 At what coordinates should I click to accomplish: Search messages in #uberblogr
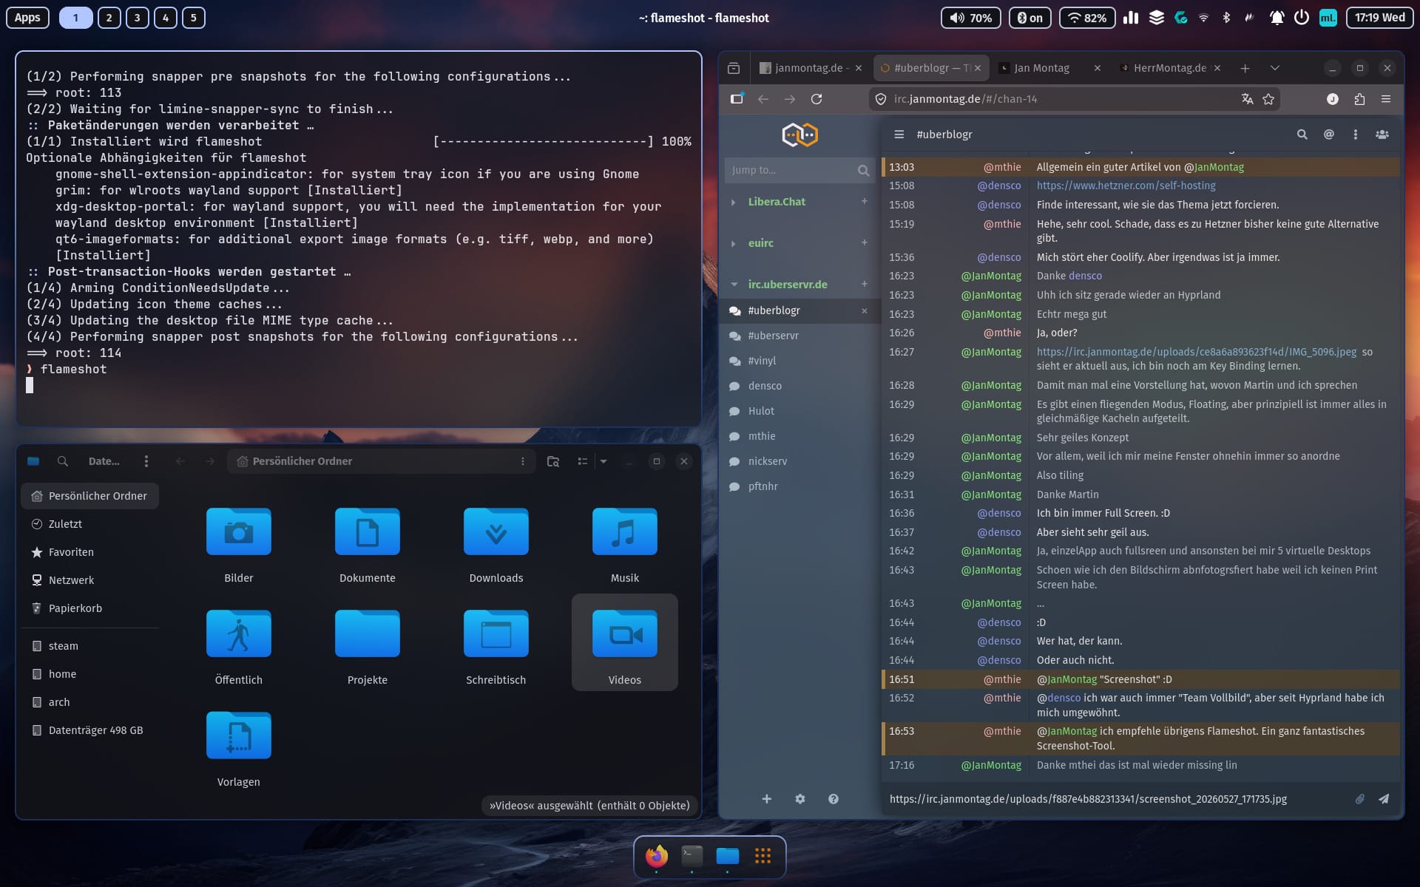(x=1302, y=135)
